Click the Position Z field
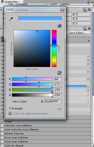The width and height of the screenshot is (94, 147). 83,14
